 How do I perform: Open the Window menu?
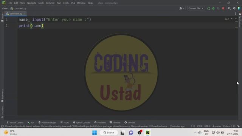click(x=81, y=3)
